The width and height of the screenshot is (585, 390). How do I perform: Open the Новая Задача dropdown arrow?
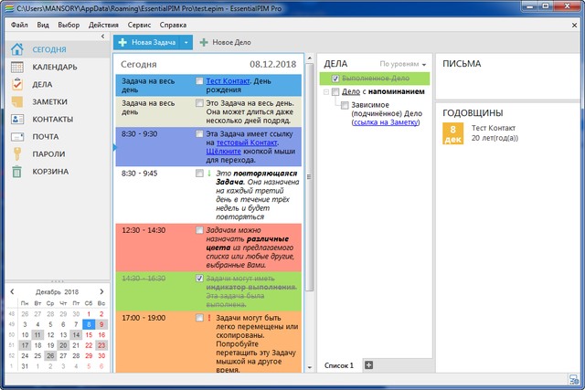[x=186, y=43]
